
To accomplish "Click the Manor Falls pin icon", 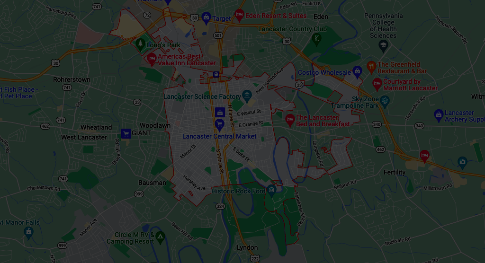I will point(28,233).
